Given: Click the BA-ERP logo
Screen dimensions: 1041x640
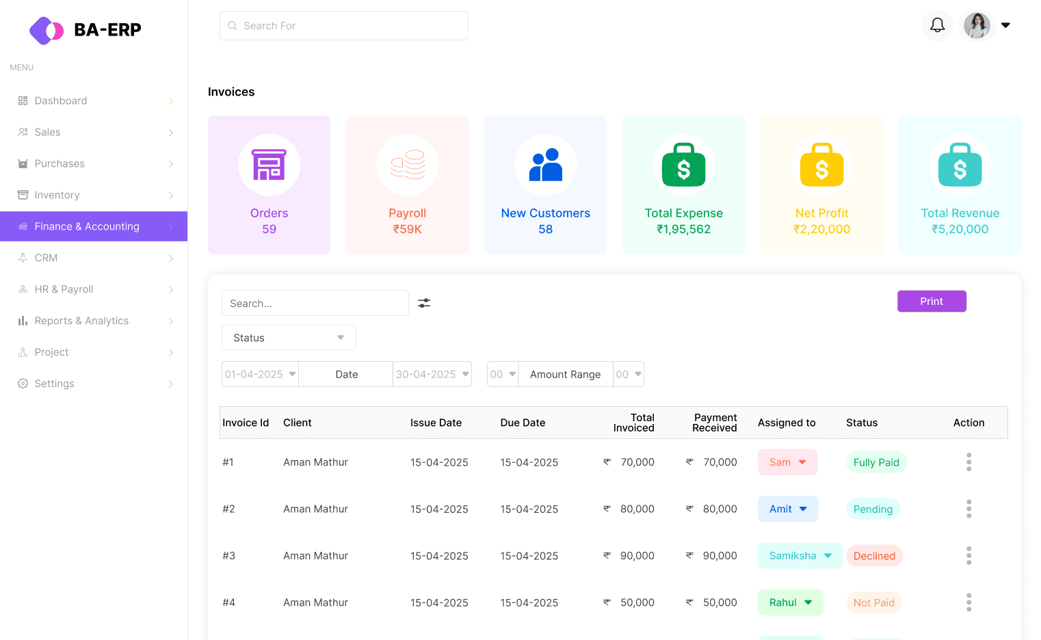Looking at the screenshot, I should [x=85, y=30].
